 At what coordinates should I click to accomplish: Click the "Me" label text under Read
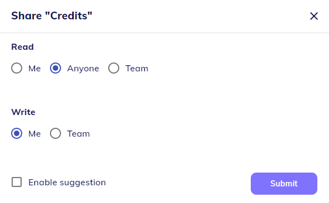tap(34, 69)
